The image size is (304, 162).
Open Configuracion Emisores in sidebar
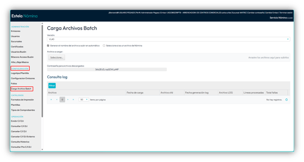pyautogui.click(x=23, y=78)
